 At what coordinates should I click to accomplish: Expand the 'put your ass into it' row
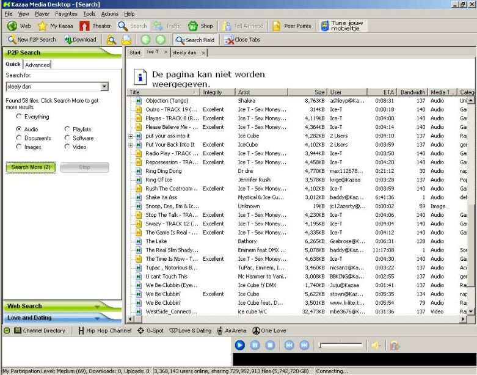click(131, 136)
